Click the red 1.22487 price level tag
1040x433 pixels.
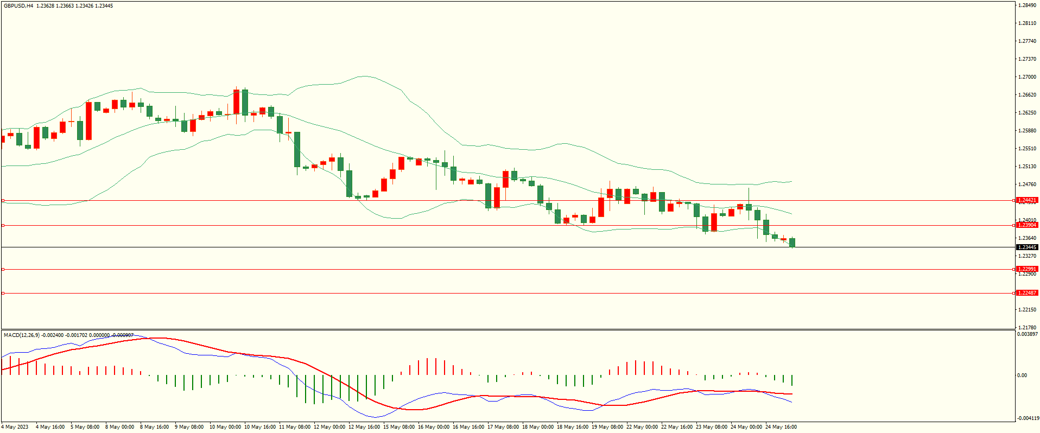tap(1026, 293)
